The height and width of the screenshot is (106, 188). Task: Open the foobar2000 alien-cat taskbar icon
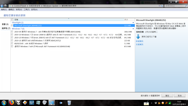pos(18,103)
